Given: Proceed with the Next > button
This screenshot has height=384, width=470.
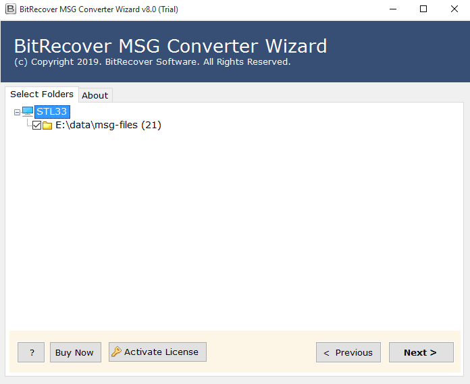Looking at the screenshot, I should [x=421, y=352].
